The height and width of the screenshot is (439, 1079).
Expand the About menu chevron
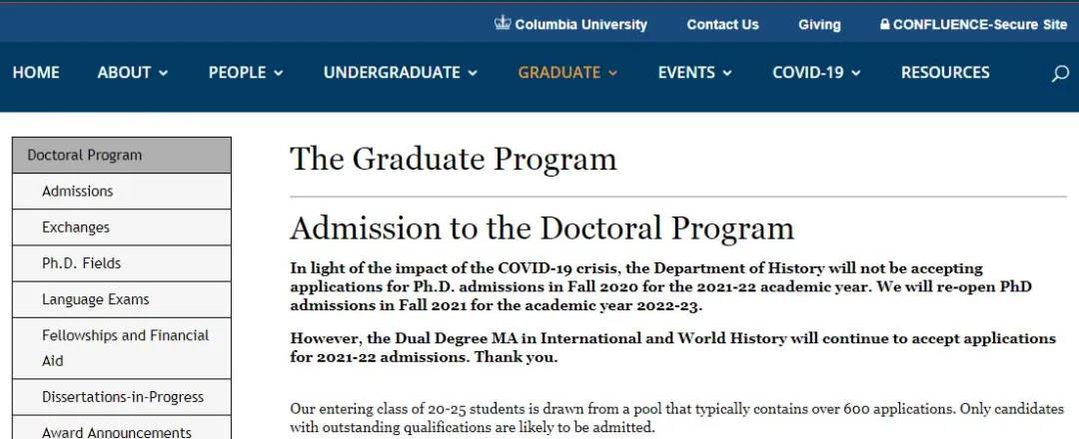(163, 73)
